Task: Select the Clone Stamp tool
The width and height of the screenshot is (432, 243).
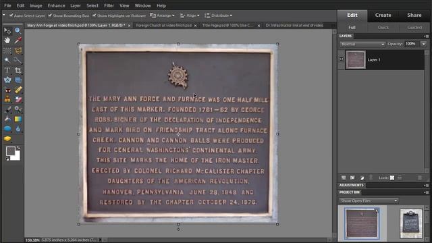Action: click(x=7, y=99)
